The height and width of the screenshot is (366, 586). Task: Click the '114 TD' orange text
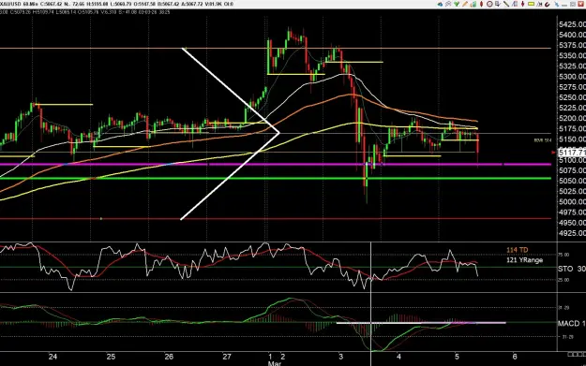(518, 250)
